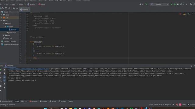The image size is (195, 109).
Task: Click the wrench icon in Run panel
Action: click(x=1, y=73)
